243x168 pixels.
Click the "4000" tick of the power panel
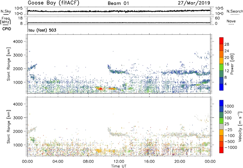(x=18, y=42)
